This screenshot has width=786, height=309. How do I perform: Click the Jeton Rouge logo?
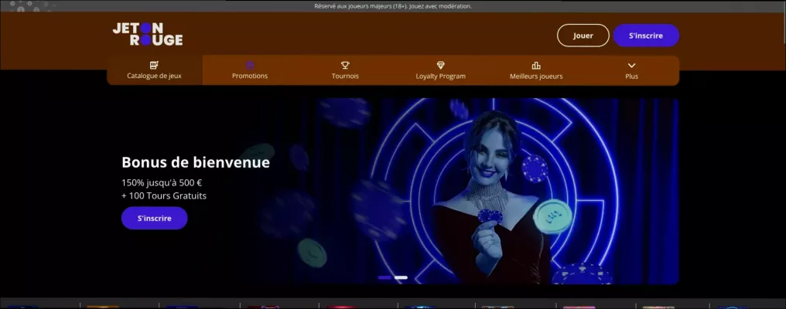coord(147,35)
